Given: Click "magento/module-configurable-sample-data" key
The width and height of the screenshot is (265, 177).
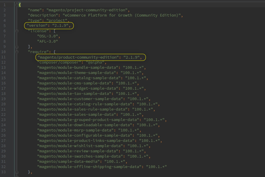Looking at the screenshot, I should [x=85, y=136].
